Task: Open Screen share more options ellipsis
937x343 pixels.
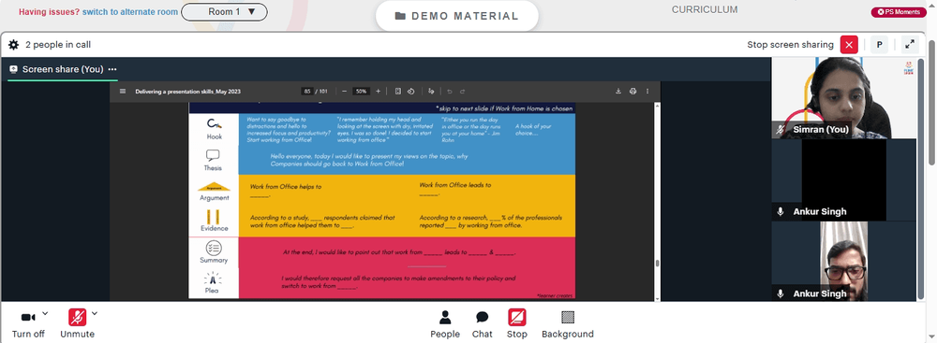Action: click(112, 69)
